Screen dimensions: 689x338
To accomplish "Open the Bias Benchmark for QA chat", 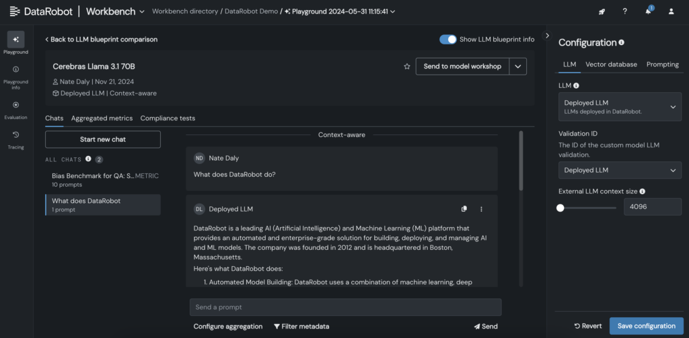I will (x=103, y=180).
